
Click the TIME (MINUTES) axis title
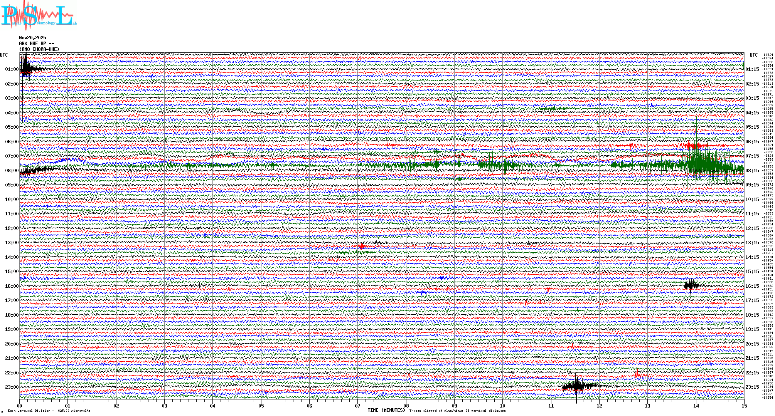pos(386,410)
